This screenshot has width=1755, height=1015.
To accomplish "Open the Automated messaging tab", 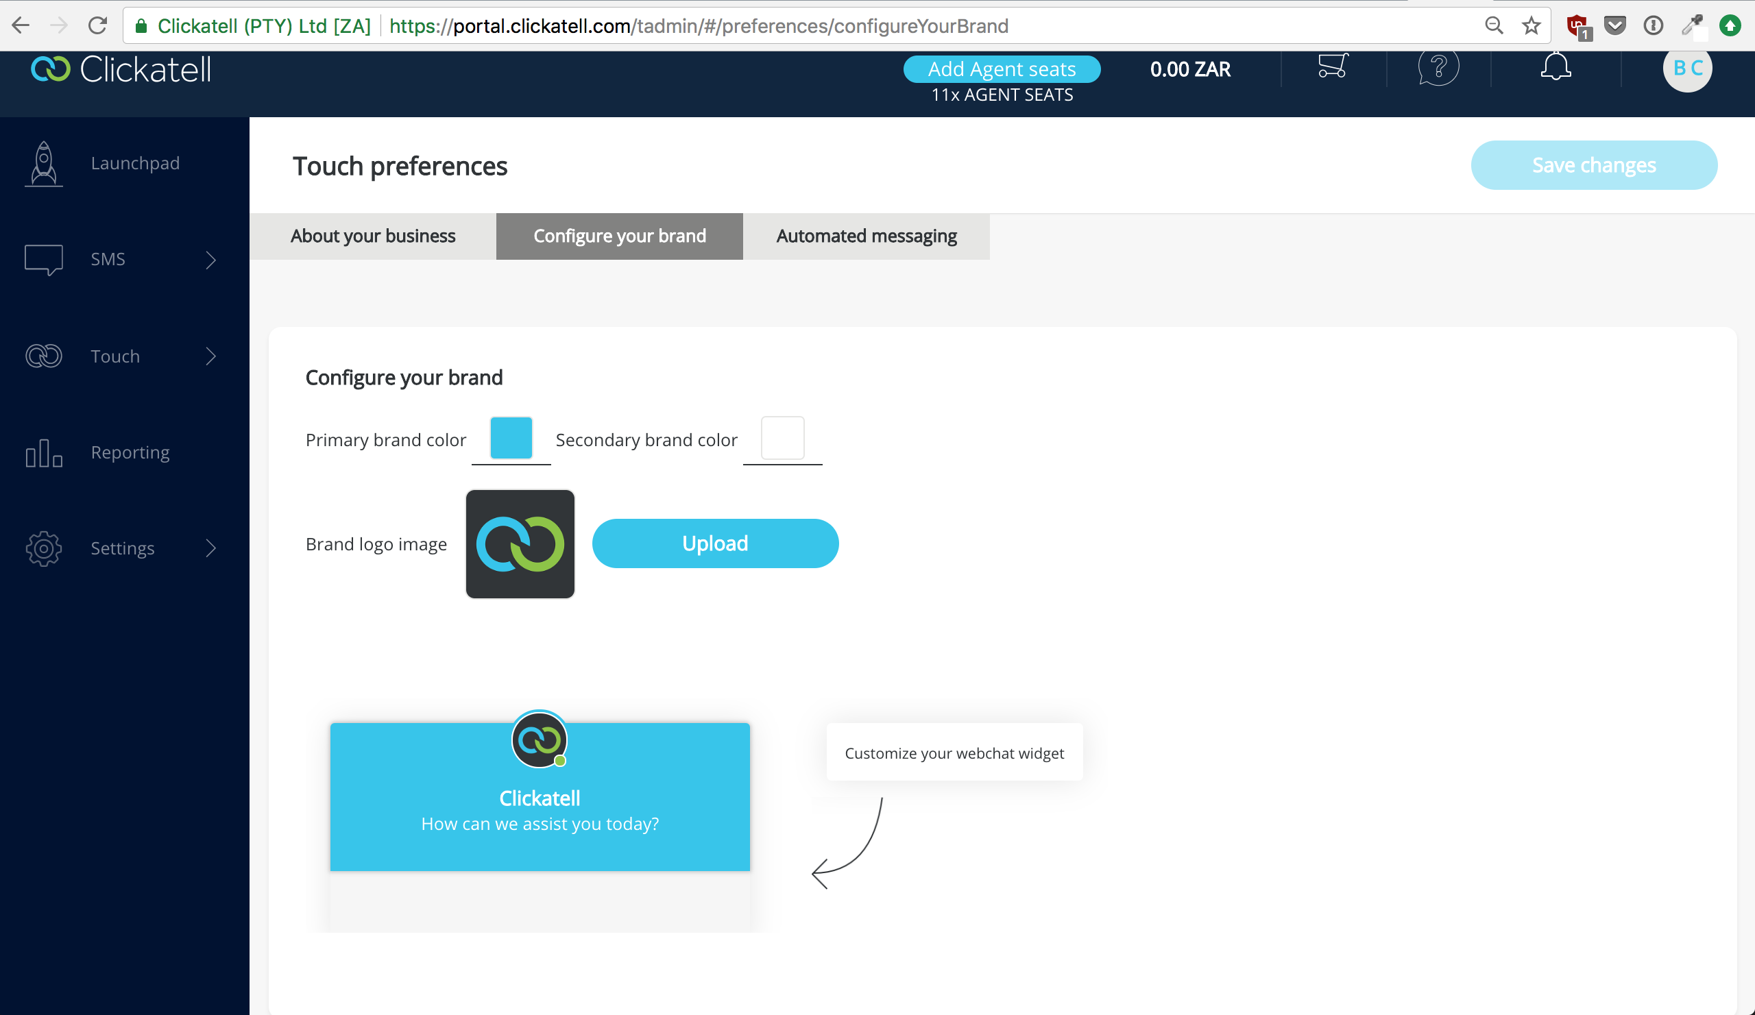I will [x=866, y=236].
